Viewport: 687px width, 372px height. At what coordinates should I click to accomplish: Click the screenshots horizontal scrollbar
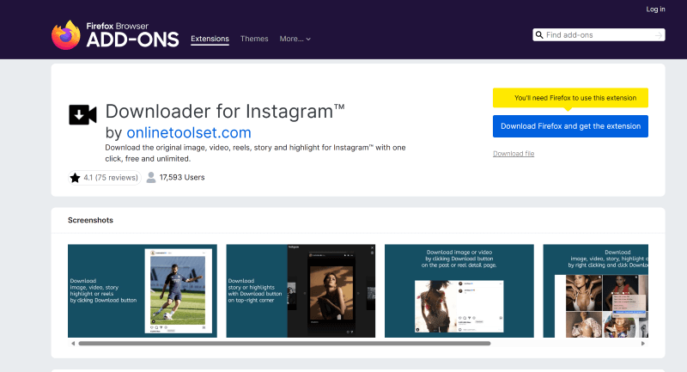[284, 344]
